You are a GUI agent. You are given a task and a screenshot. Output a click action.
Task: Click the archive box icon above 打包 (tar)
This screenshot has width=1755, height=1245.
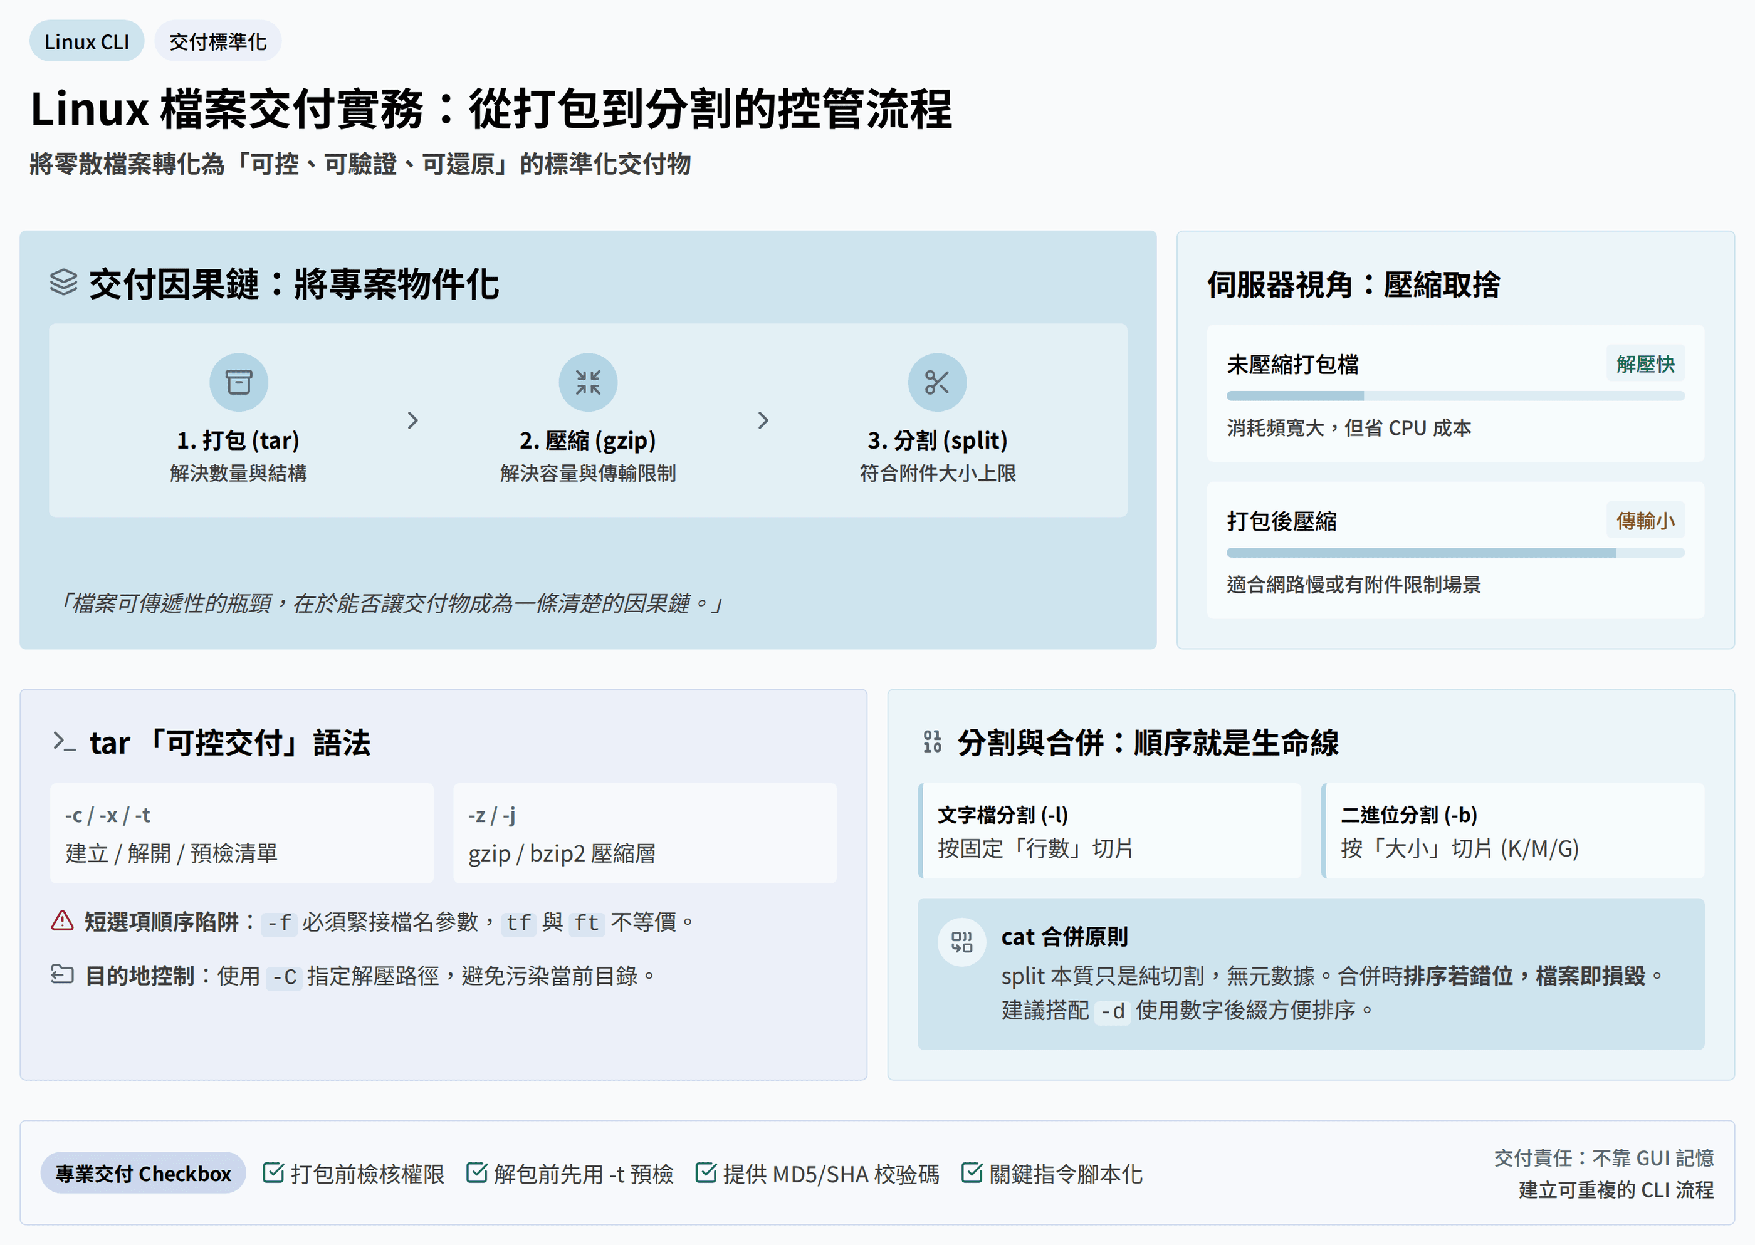(238, 382)
